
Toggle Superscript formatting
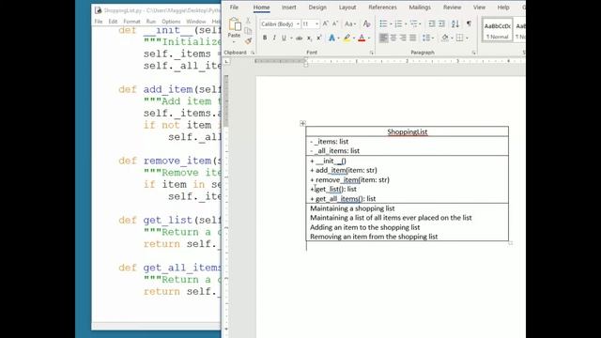click(x=319, y=38)
